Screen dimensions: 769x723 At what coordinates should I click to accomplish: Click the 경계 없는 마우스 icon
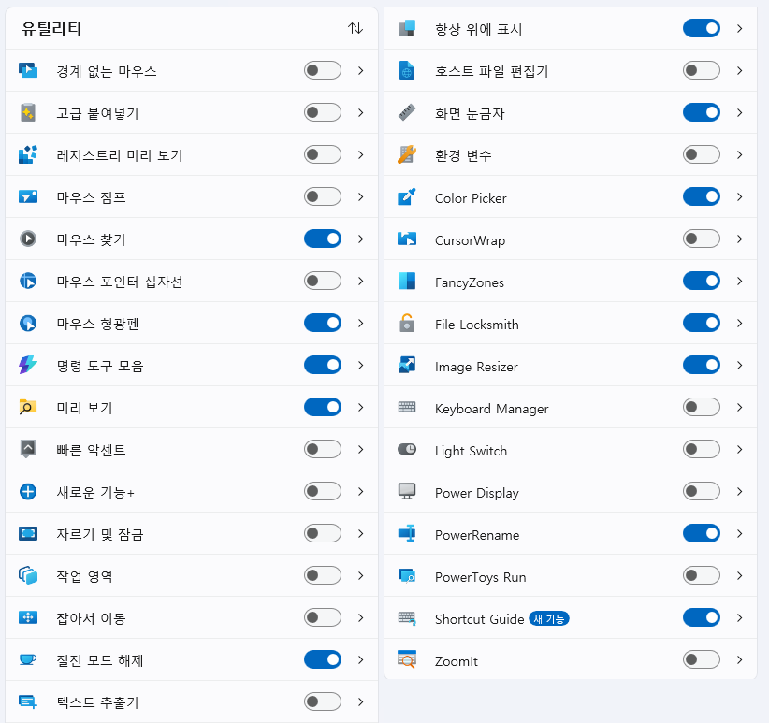pyautogui.click(x=28, y=70)
